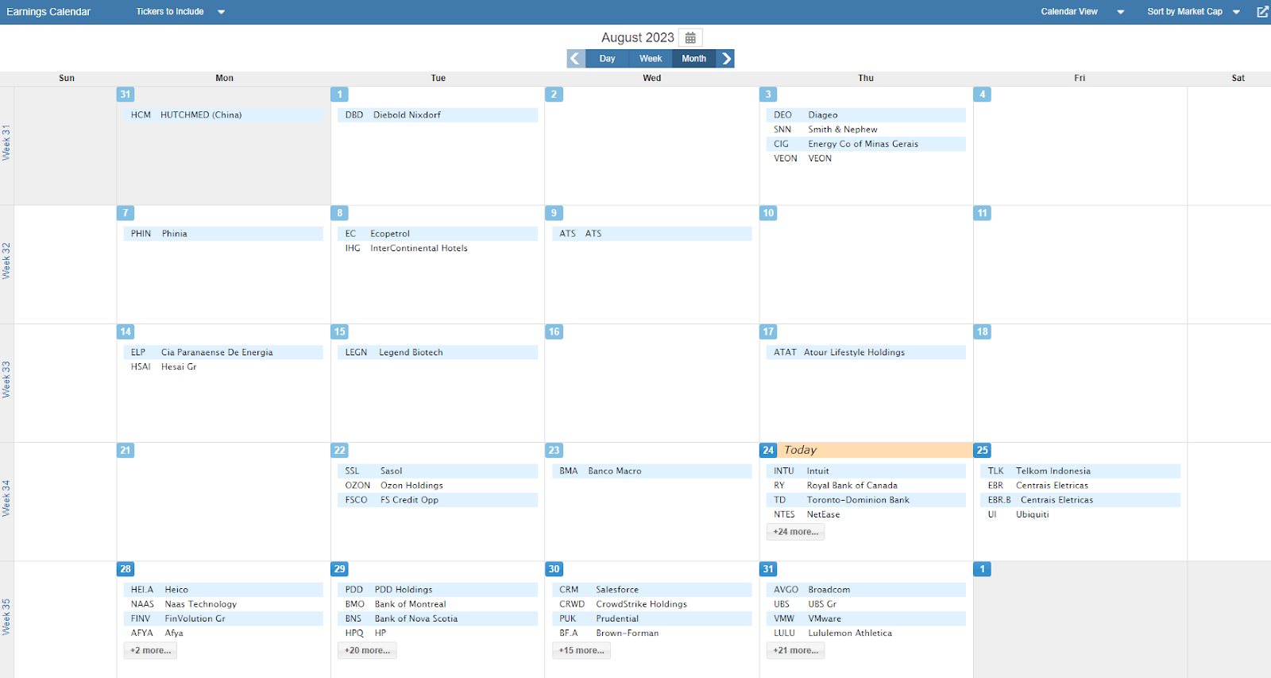Open BMO Bank of Montreal entry
1271x678 pixels.
(438, 604)
